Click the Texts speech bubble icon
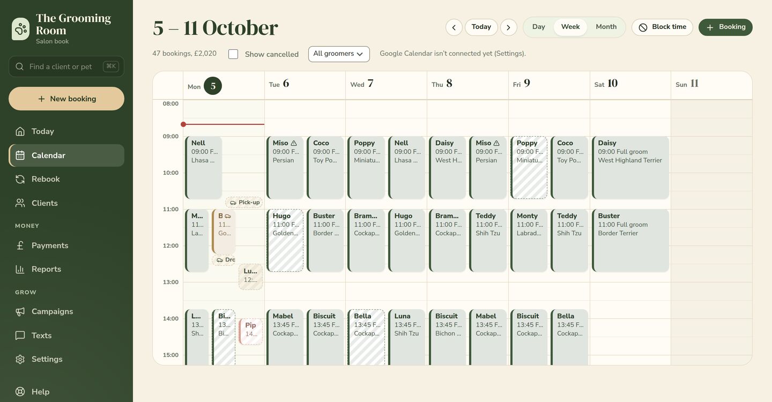Image resolution: width=772 pixels, height=402 pixels. (x=20, y=336)
